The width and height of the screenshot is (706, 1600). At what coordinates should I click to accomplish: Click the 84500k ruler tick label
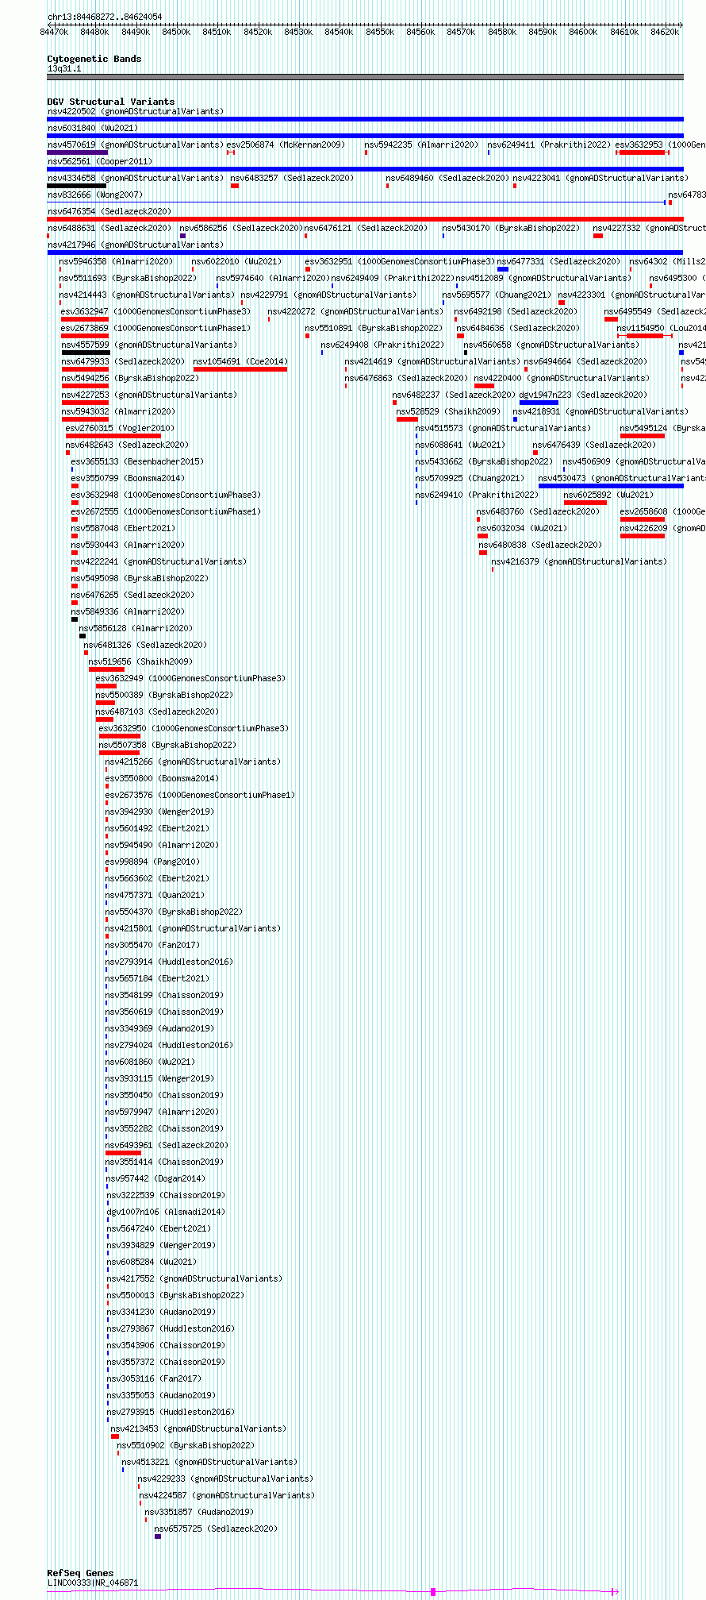coord(176,32)
